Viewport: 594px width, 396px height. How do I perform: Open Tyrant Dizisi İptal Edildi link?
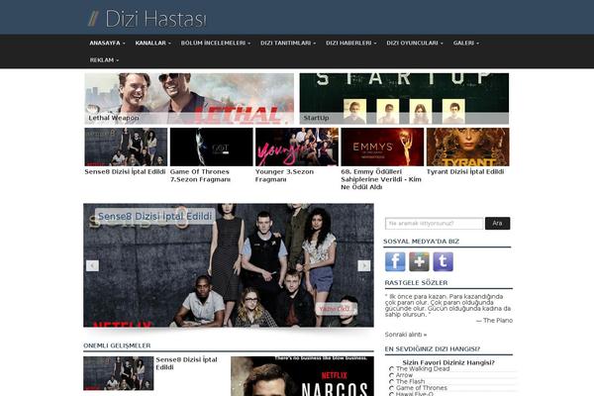tap(465, 171)
